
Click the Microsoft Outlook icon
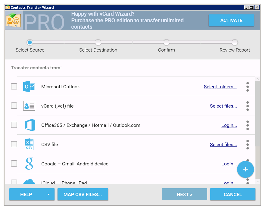[x=29, y=86]
